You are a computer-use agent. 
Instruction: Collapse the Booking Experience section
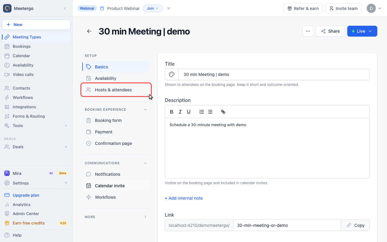click(x=145, y=110)
